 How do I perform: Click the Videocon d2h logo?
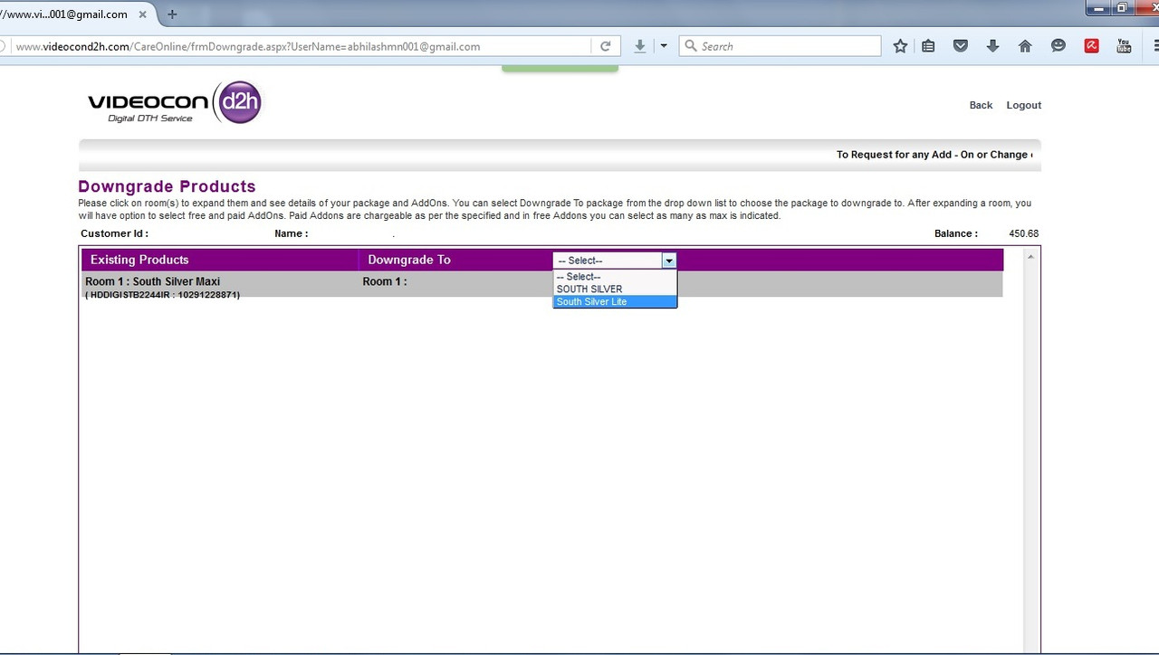coord(175,103)
